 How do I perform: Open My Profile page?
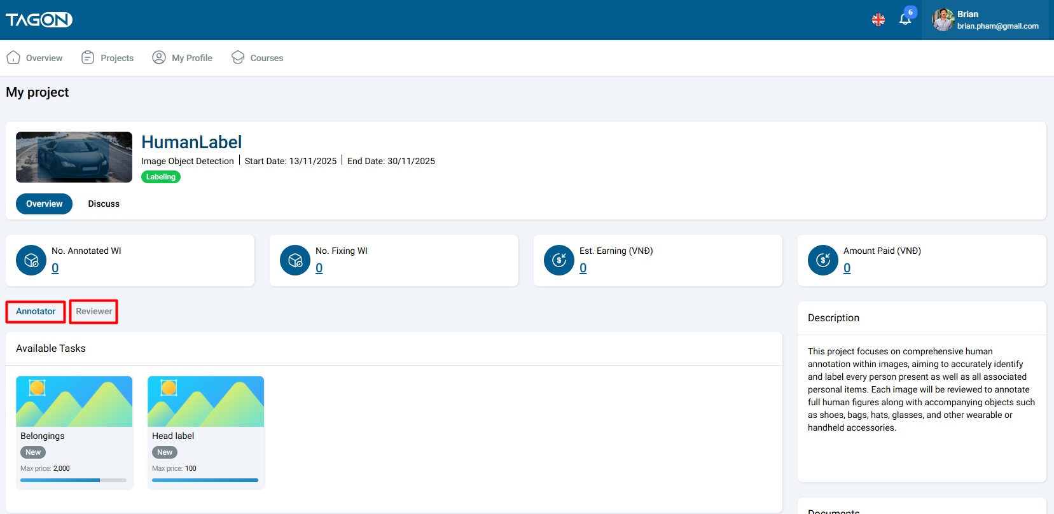click(x=183, y=58)
